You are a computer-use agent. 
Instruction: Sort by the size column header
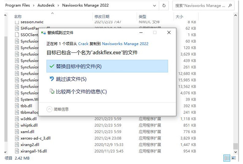[x=179, y=16]
